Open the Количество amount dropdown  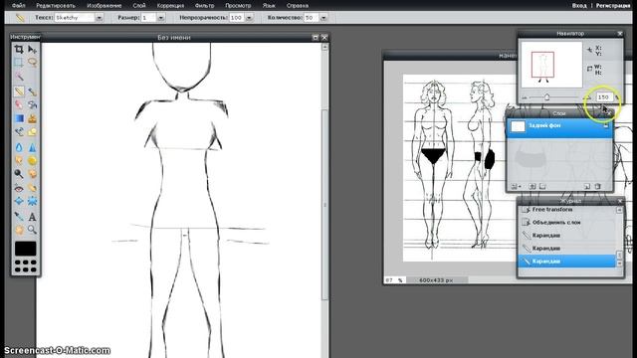323,18
